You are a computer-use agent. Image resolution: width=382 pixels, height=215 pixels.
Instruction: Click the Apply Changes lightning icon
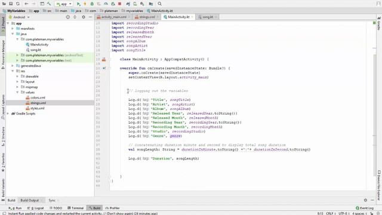point(85,4)
